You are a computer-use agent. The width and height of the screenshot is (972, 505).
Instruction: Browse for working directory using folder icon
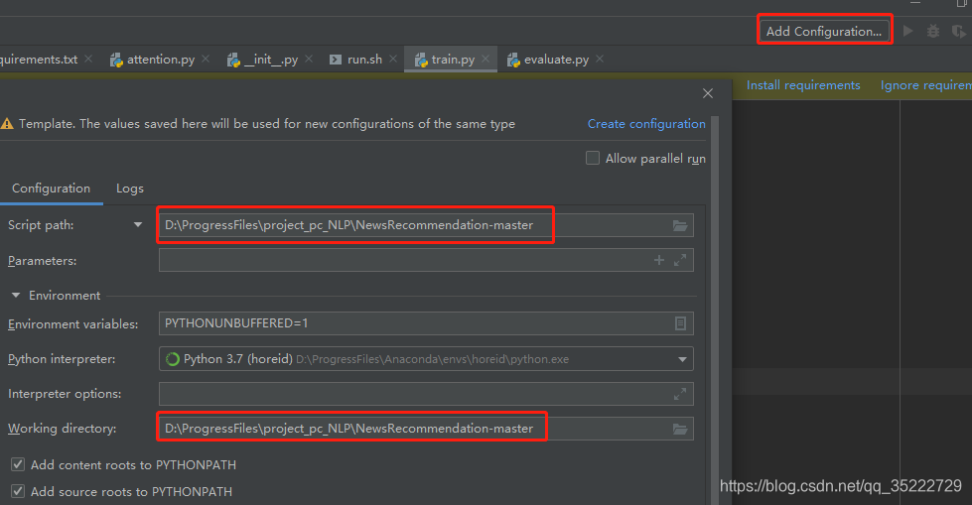(681, 429)
